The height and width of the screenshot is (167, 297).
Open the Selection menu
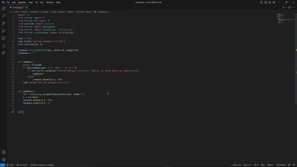22,2
